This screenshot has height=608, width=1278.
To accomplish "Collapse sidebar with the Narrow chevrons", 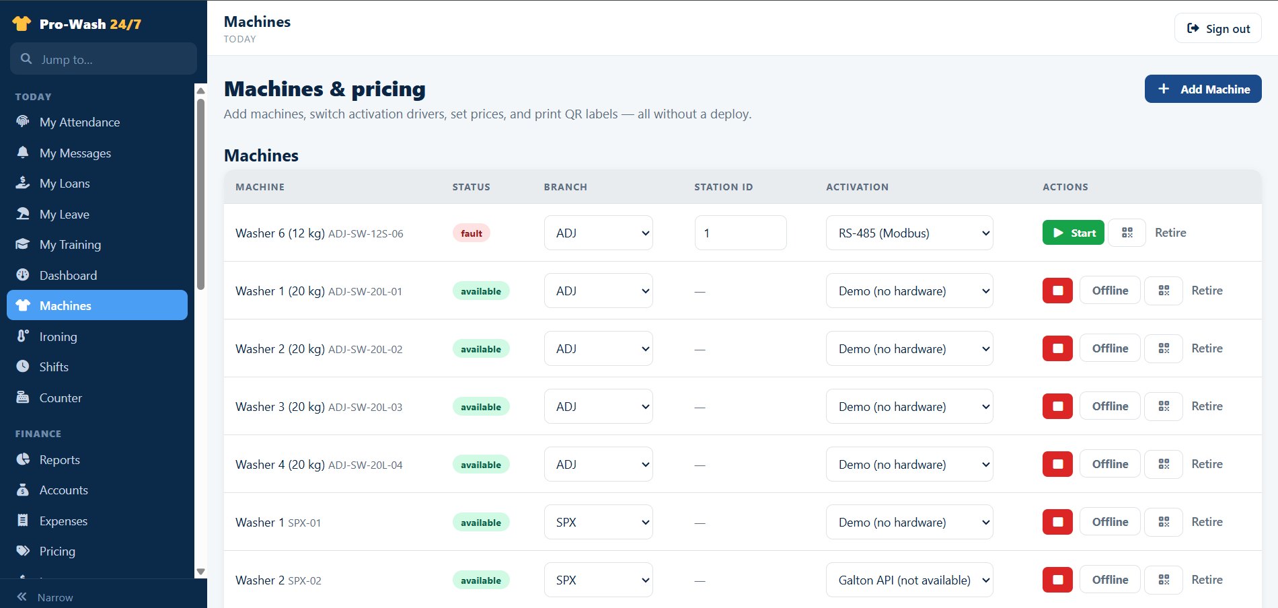I will 22,597.
